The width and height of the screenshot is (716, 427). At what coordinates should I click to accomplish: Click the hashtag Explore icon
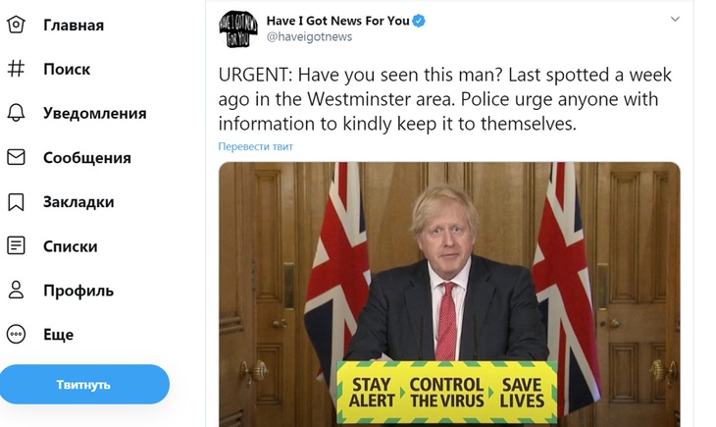coord(16,69)
